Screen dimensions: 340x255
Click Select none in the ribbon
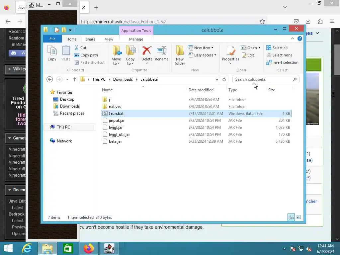pos(279,55)
